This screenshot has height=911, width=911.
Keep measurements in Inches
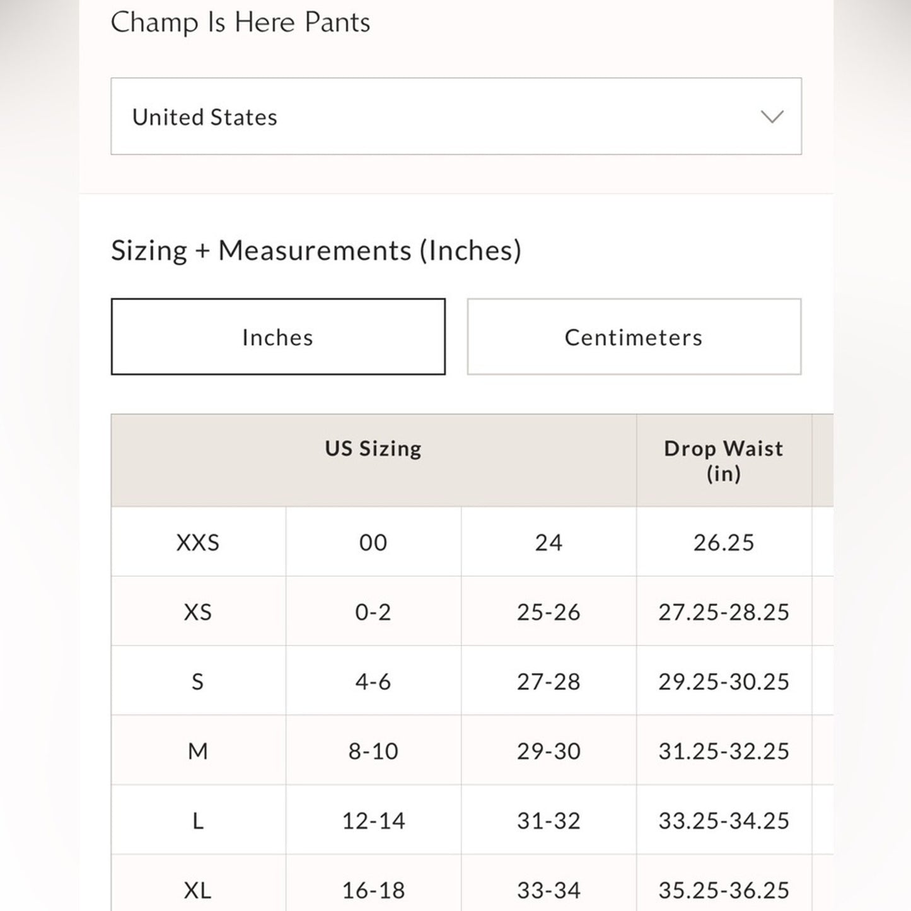point(278,336)
